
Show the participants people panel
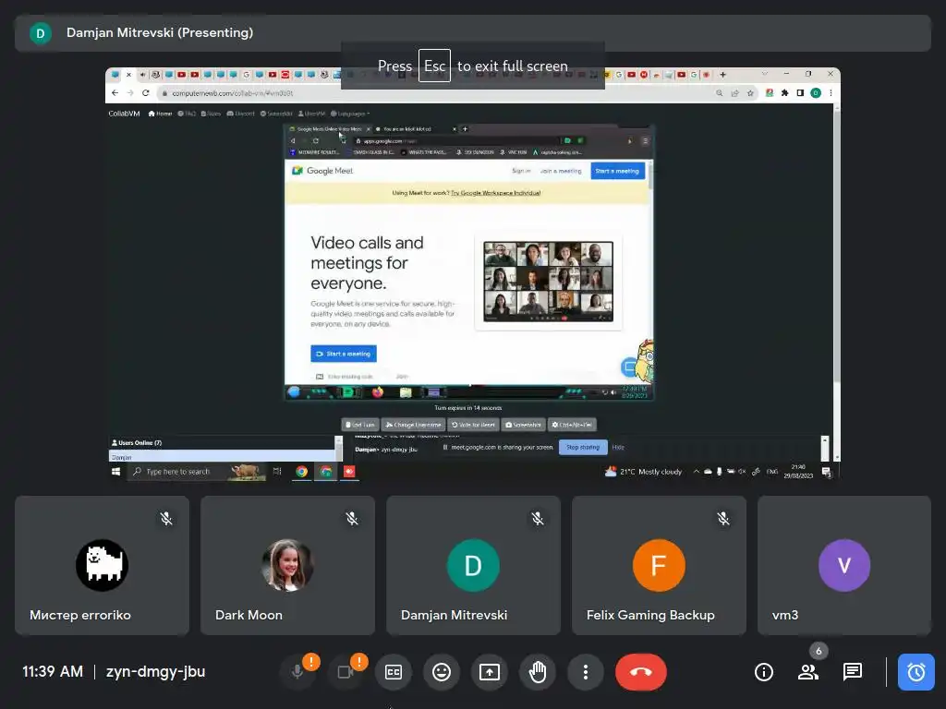click(807, 672)
